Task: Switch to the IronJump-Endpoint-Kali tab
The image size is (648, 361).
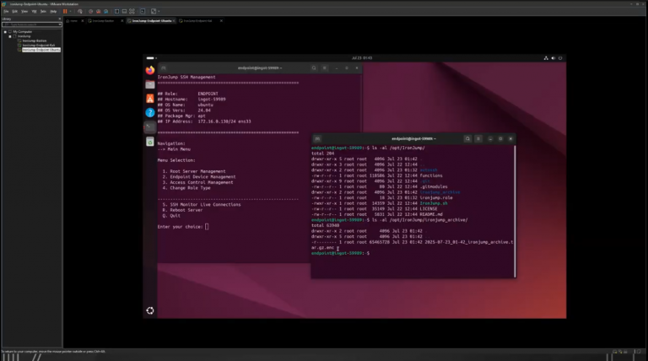Action: pos(197,20)
